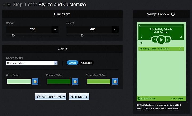Click the back arrow beside Step 1
This screenshot has height=116, width=192.
[x=4, y=5]
